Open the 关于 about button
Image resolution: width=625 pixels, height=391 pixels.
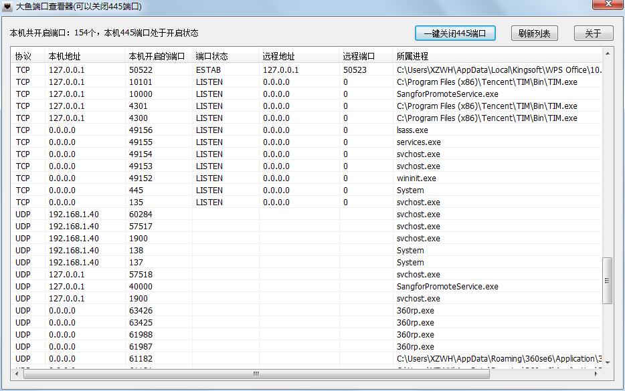[593, 33]
